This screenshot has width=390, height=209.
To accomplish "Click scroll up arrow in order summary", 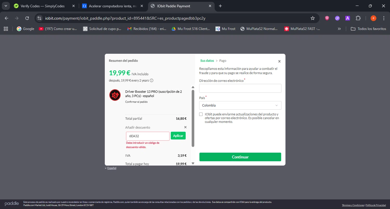I will point(193,87).
